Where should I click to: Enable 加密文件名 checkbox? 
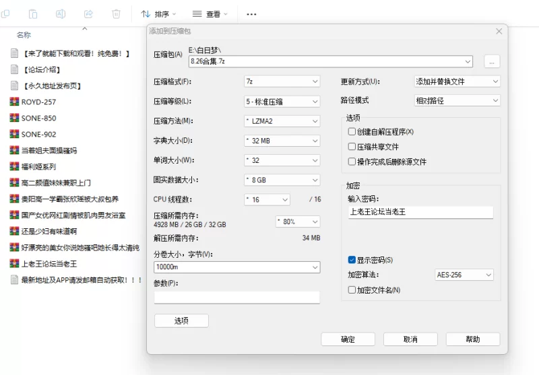[352, 290]
